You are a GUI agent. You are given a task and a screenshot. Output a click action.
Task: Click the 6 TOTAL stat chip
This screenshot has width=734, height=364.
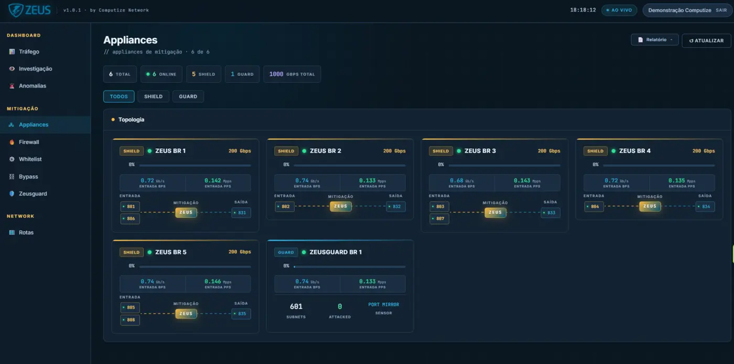click(x=120, y=74)
